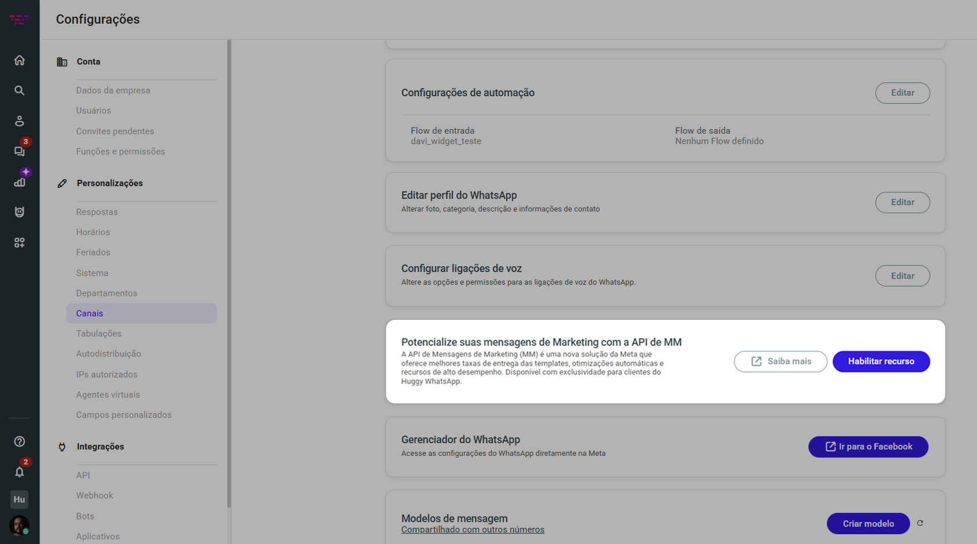Open Tabulações settings page
This screenshot has height=544, width=977.
click(99, 334)
